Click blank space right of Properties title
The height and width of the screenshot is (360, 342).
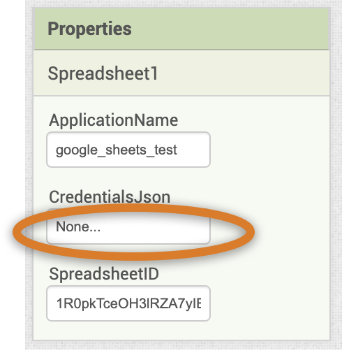(230, 29)
